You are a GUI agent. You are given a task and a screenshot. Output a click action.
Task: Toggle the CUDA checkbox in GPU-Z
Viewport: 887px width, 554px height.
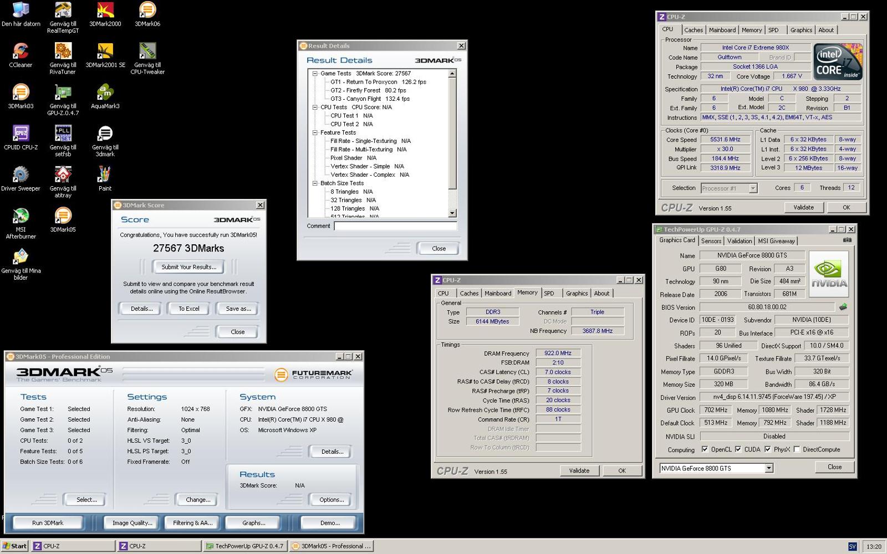[738, 449]
